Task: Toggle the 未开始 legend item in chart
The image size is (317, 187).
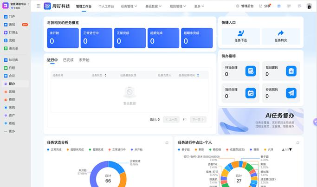Action: tap(136, 149)
